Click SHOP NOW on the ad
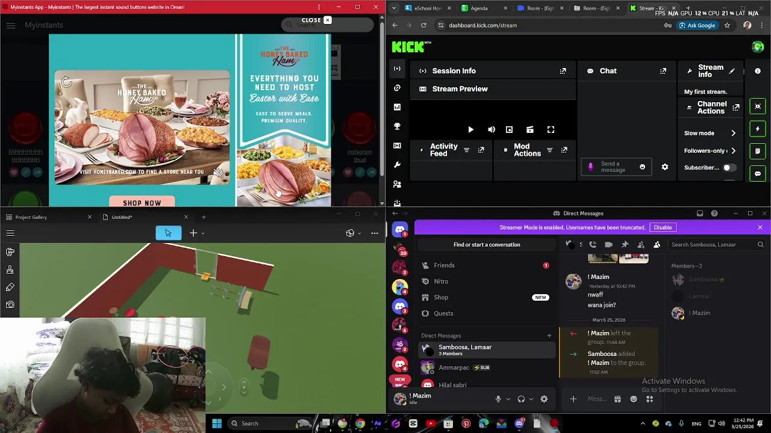 pyautogui.click(x=142, y=203)
